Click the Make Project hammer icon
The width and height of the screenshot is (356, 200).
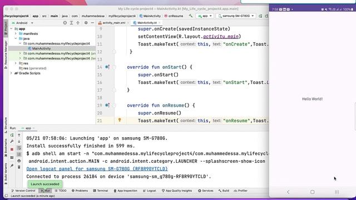coord(191,16)
